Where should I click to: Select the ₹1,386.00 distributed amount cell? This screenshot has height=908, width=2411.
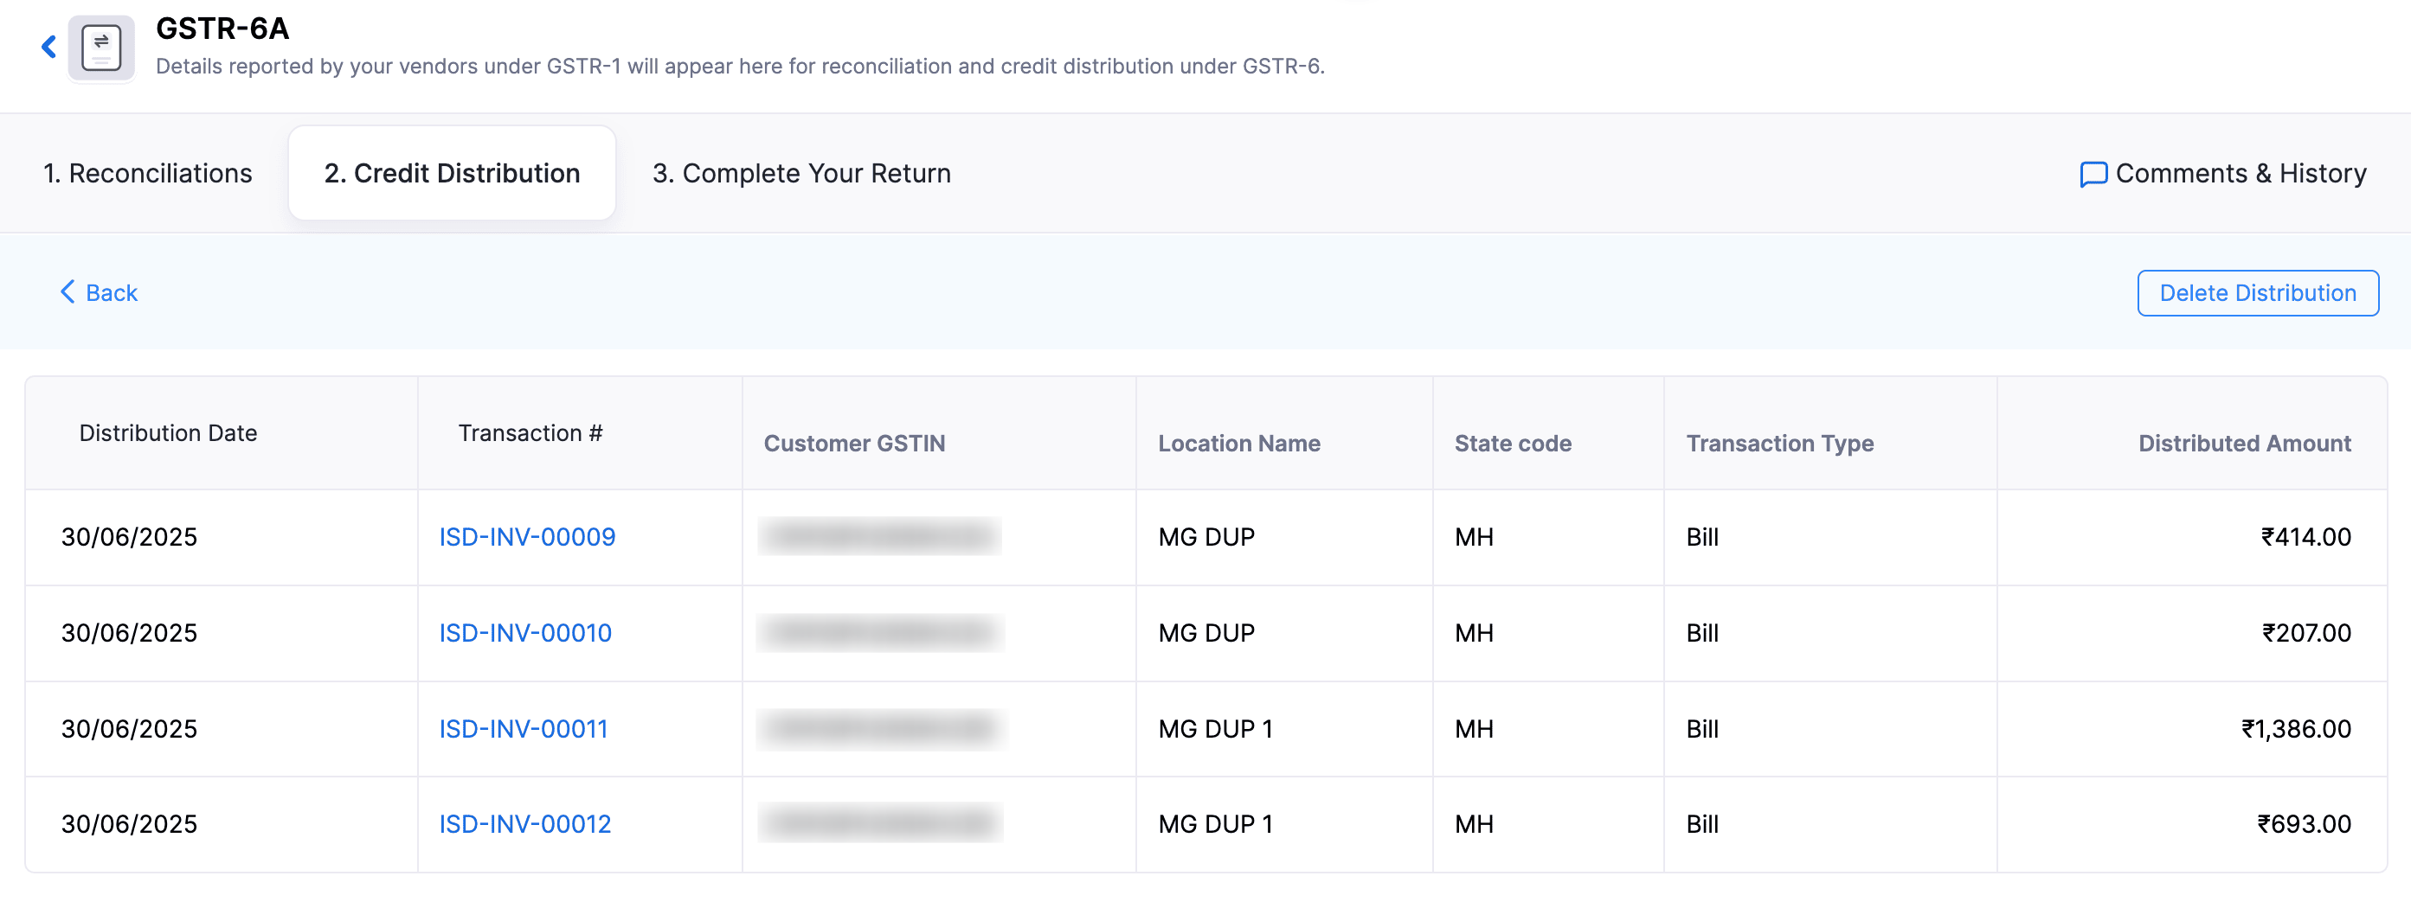(x=2295, y=729)
